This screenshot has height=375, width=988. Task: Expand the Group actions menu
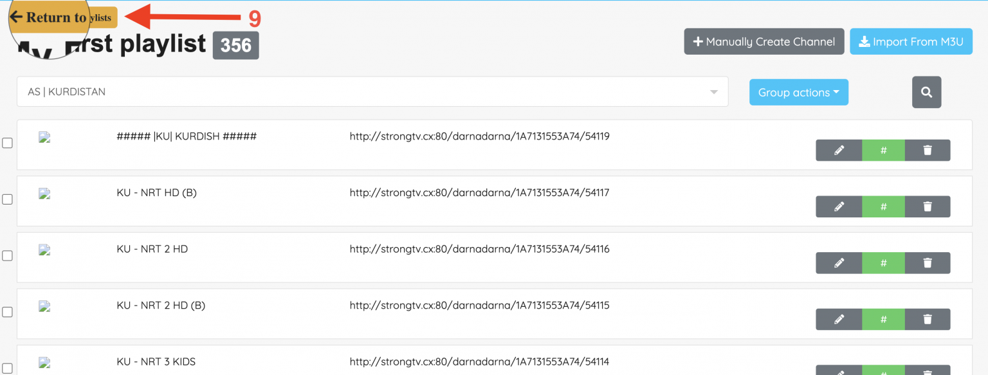pos(798,92)
